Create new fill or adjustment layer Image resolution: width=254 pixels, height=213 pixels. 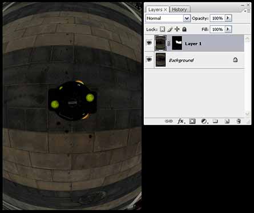(204, 121)
